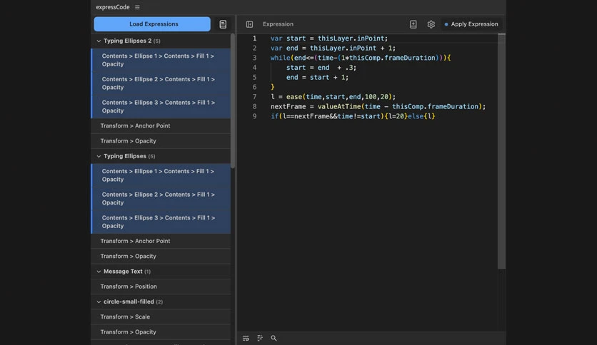Image resolution: width=597 pixels, height=345 pixels.
Task: Toggle word wrap icon in bottom bar
Action: pos(246,338)
